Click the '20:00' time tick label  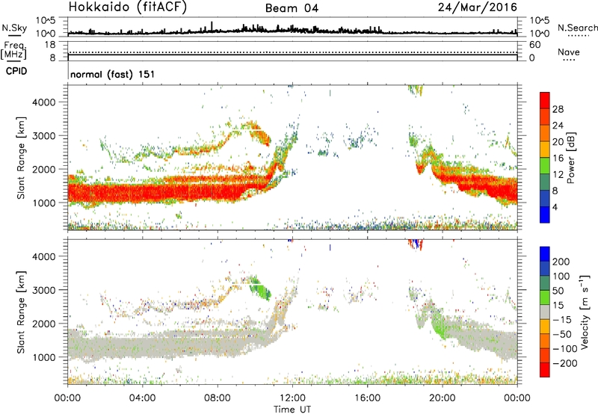coord(443,398)
